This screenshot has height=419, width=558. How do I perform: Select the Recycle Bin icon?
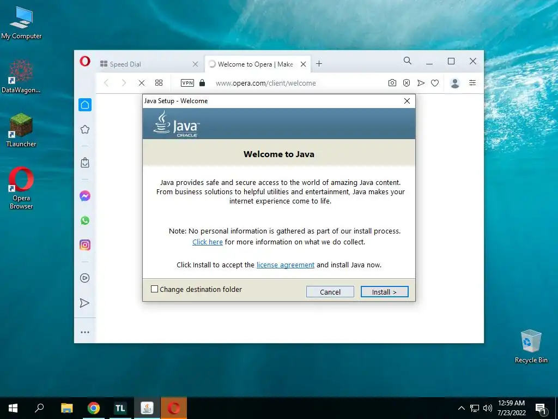pos(531,346)
